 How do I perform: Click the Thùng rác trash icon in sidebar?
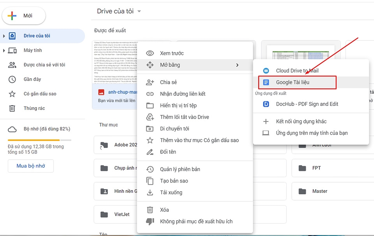pos(12,109)
